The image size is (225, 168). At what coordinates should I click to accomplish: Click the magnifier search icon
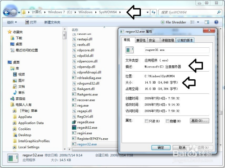point(219,12)
